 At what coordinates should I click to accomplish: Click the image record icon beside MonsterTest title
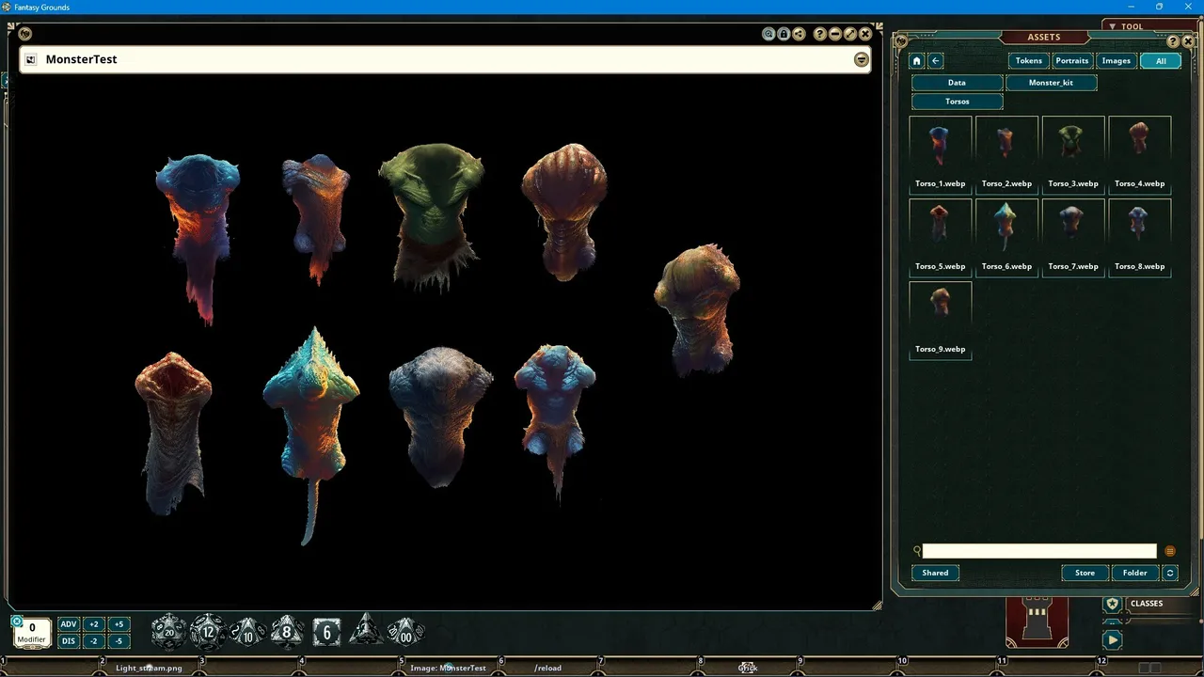click(31, 59)
